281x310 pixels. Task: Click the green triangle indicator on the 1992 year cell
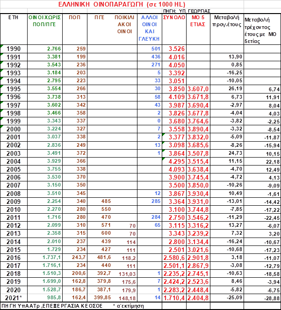click(2, 63)
